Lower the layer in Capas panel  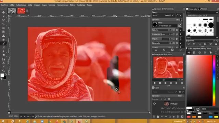point(166,117)
